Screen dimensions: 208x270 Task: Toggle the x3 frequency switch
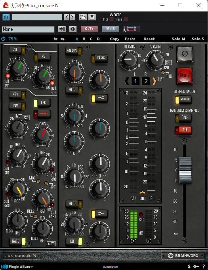point(42,57)
